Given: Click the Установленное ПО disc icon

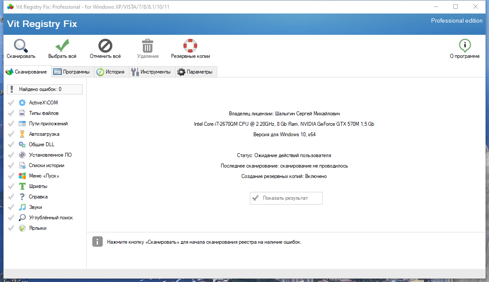Looking at the screenshot, I should (22, 155).
